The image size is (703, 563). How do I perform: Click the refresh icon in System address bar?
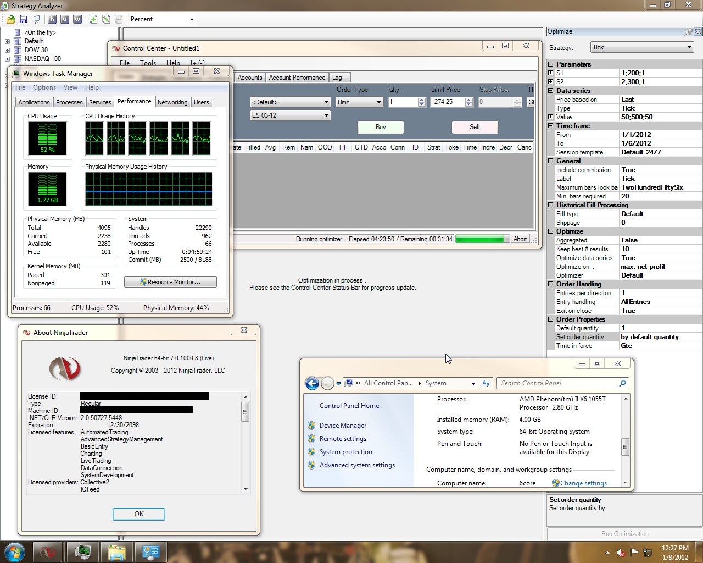pyautogui.click(x=486, y=383)
